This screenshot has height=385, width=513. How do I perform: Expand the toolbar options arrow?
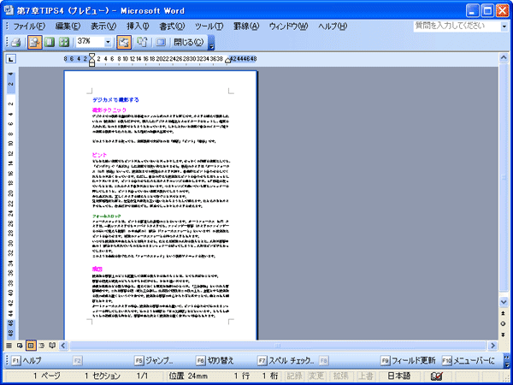[x=211, y=43]
